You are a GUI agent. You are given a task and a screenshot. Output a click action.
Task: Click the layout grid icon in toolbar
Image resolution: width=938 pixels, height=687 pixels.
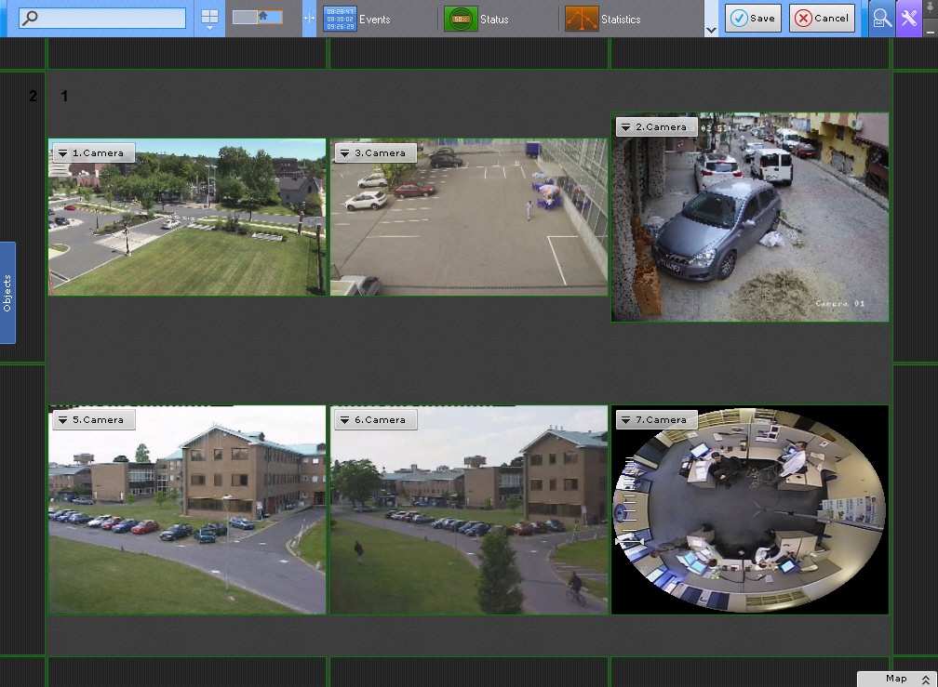[x=209, y=17]
